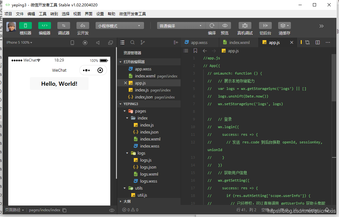Open the editor more actions ellipsis
Viewport: 339px width, 217px height.
tap(328, 43)
